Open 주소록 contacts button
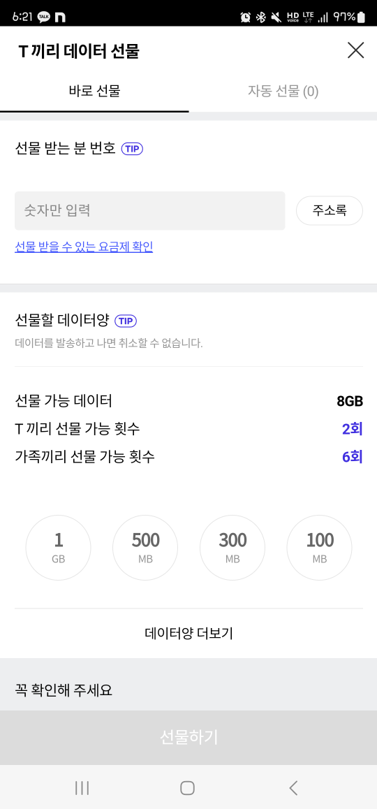The image size is (377, 809). point(330,210)
